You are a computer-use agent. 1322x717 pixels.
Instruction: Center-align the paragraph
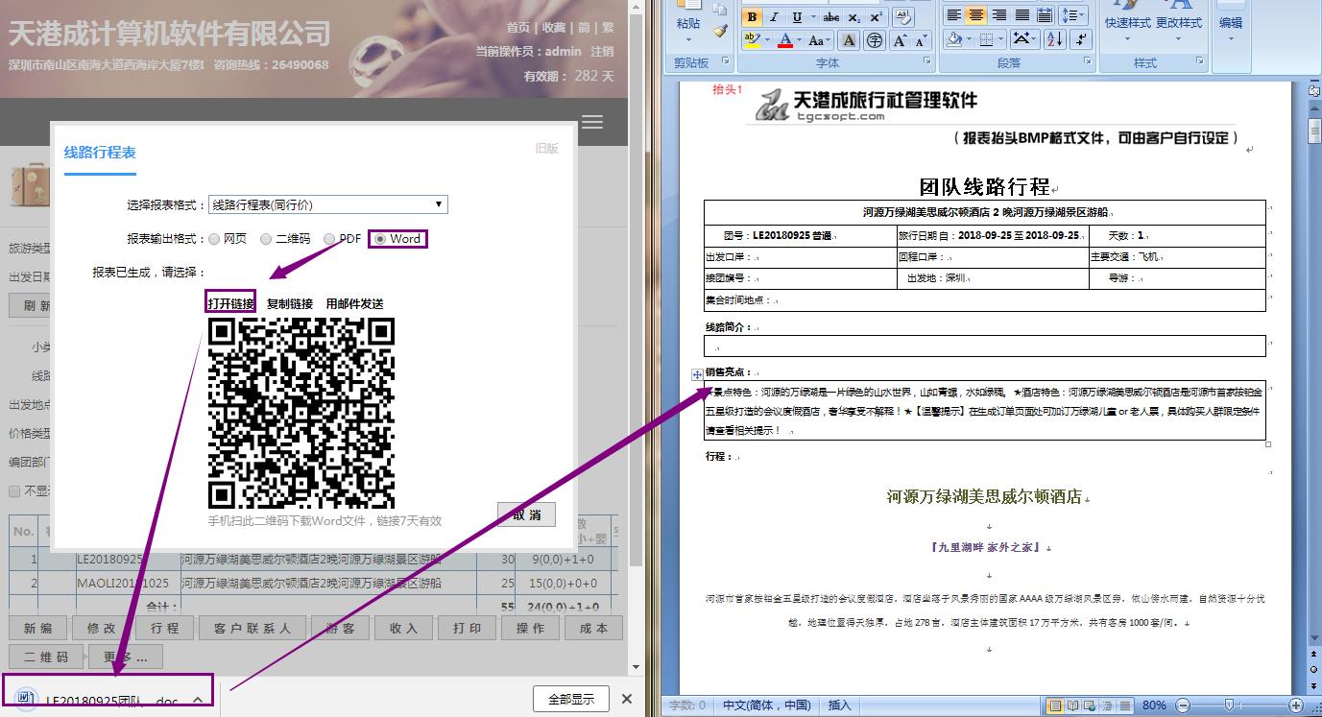(975, 15)
